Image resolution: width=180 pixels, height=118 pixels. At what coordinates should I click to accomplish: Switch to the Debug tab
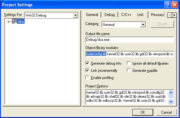[110, 15]
